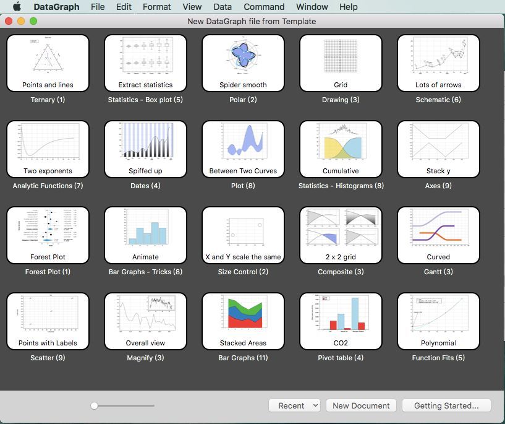The image size is (505, 424).
Task: Click the thumbnail size slider handle
Action: coord(94,405)
